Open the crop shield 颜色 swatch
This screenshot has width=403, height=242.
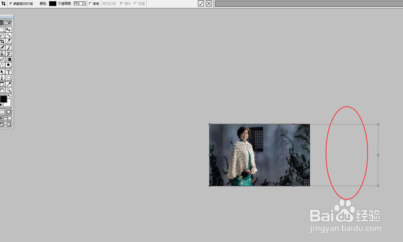click(x=53, y=4)
